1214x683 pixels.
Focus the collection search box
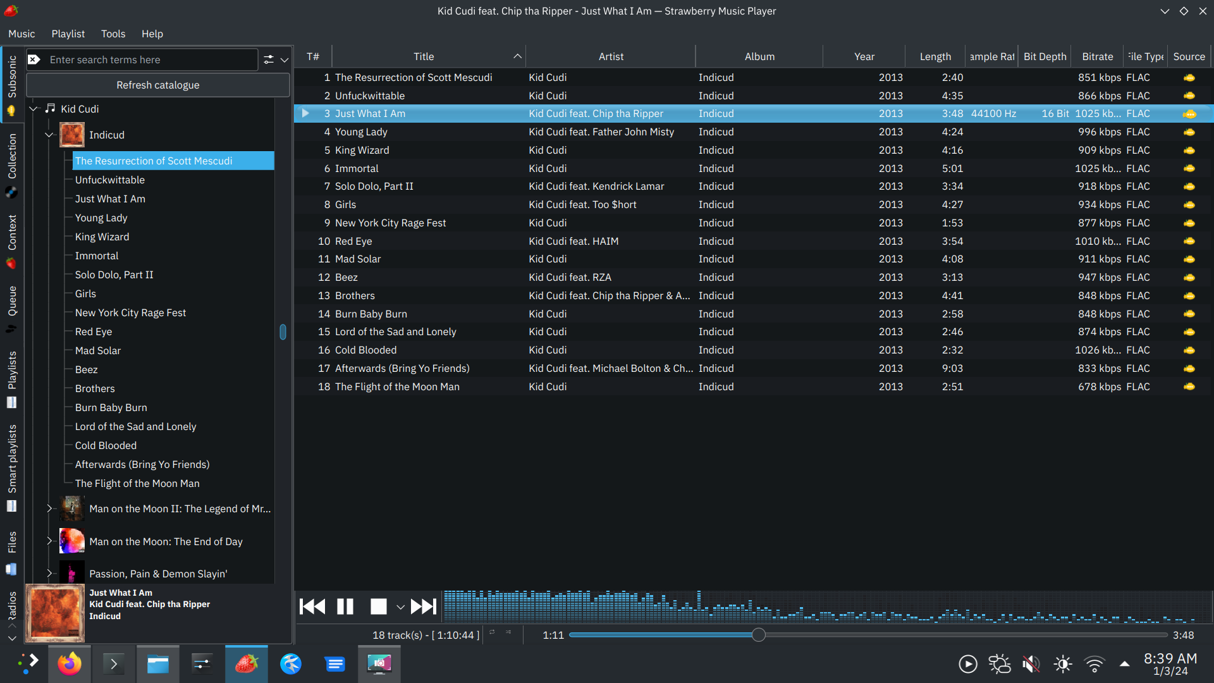[152, 59]
